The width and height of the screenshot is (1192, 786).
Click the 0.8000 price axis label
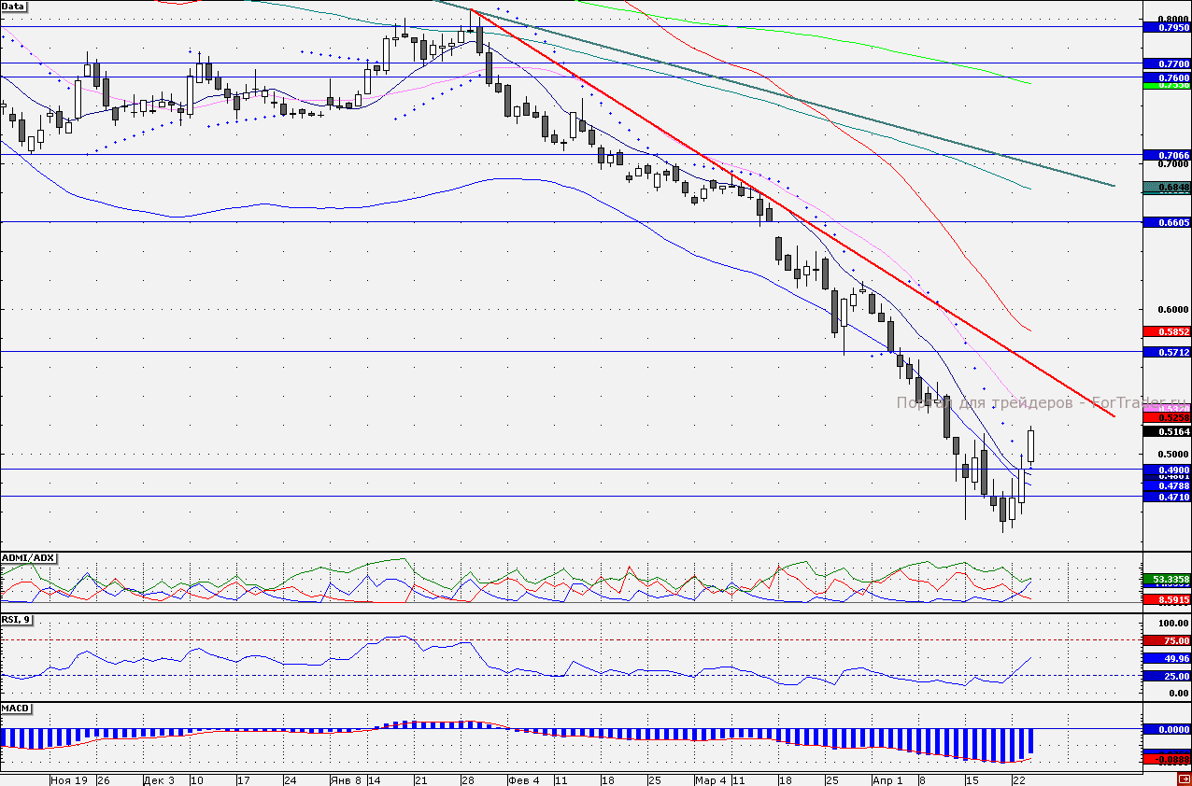1172,18
